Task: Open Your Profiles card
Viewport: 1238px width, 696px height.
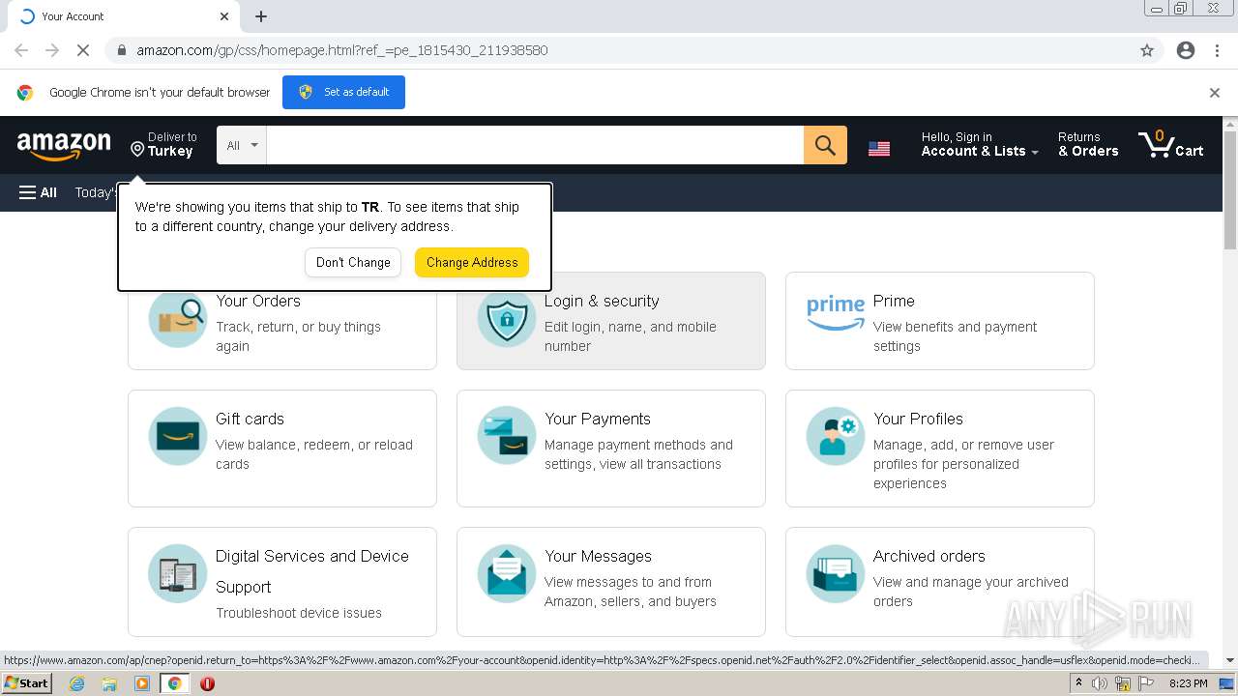Action: (940, 449)
